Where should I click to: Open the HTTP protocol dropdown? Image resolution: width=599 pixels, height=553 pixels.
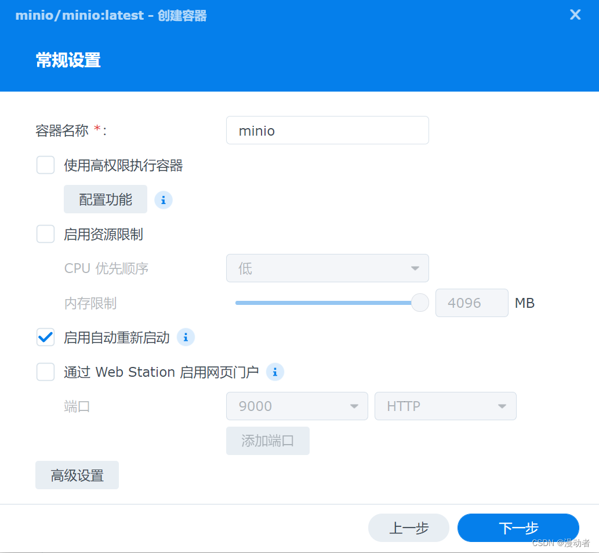coord(445,406)
